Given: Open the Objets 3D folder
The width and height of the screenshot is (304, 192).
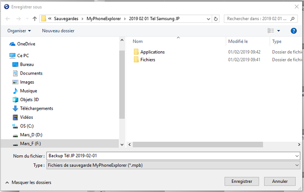Looking at the screenshot, I should [x=29, y=100].
